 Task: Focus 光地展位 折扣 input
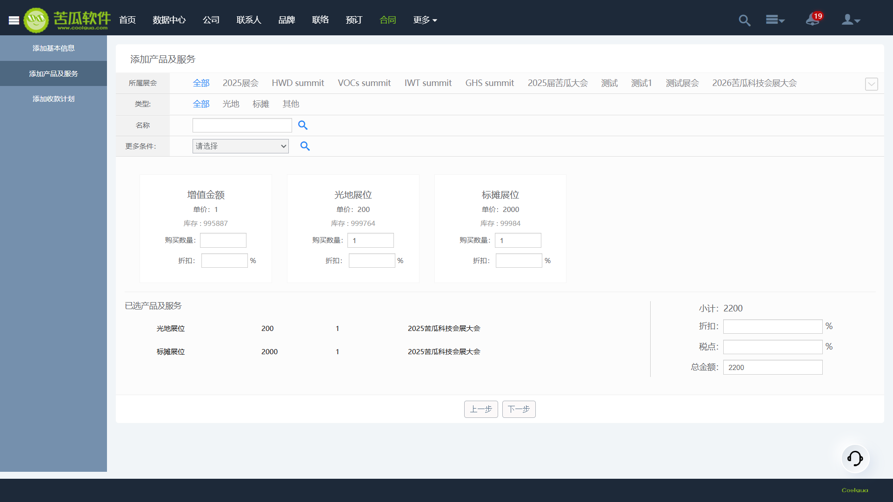click(372, 261)
